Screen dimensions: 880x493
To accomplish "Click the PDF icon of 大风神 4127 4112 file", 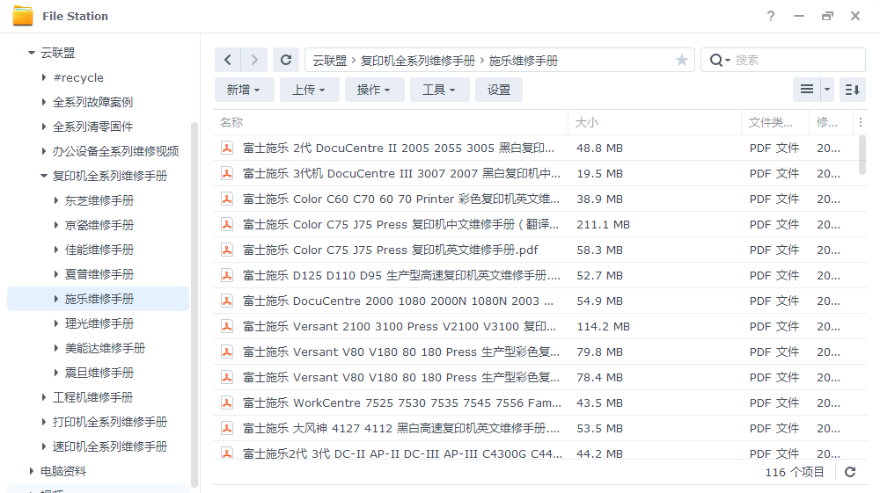I will click(x=227, y=429).
